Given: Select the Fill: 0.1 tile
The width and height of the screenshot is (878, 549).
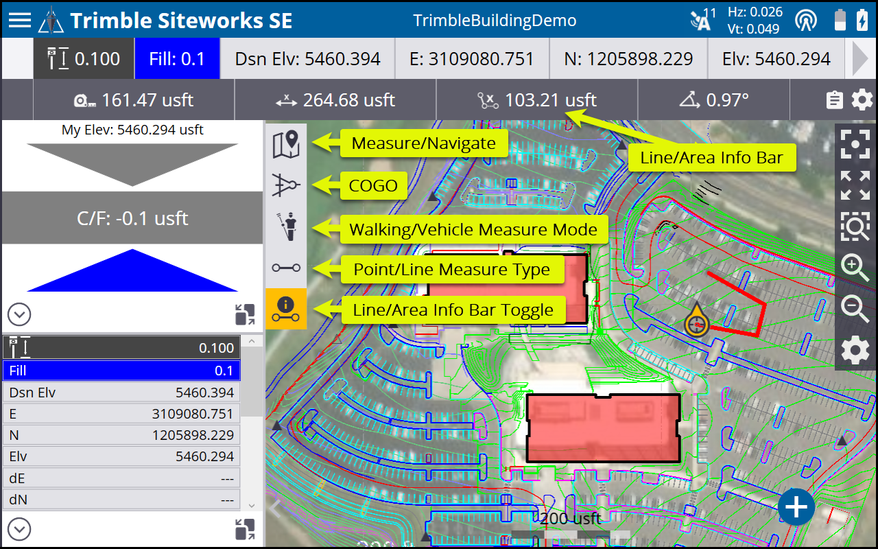Looking at the screenshot, I should 178,59.
